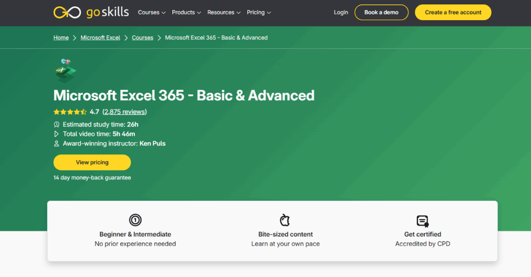Screen dimensions: 531x277
Task: Click the 26h study time value
Action: tap(133, 124)
